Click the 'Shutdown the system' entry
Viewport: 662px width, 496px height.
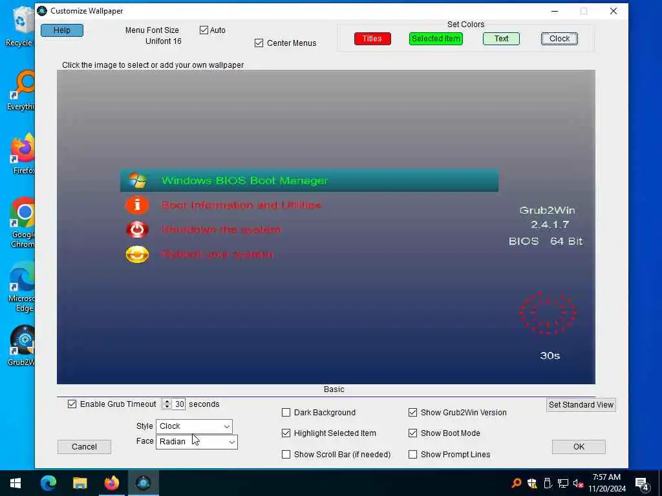pos(221,229)
